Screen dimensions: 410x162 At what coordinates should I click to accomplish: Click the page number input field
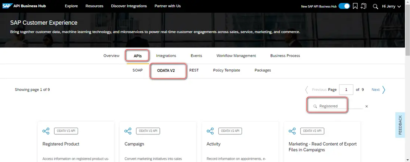346,90
